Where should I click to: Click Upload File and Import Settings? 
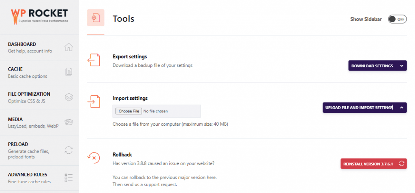click(x=364, y=107)
